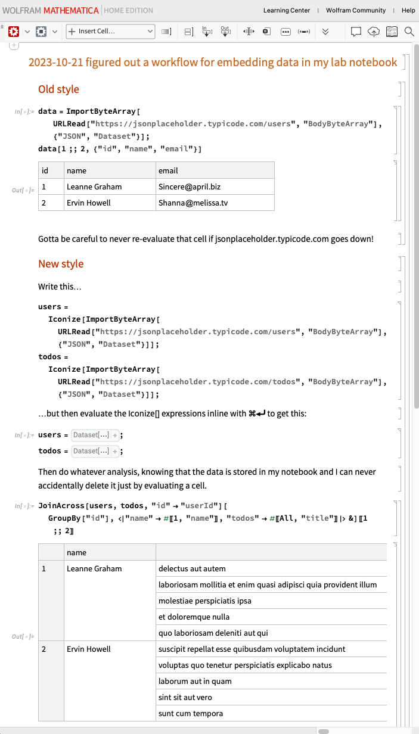Click the New style section heading

click(x=61, y=264)
